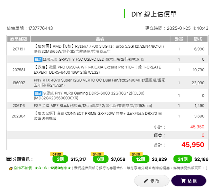
Task: Click the DIY 線上估價單 title
Action: [154, 14]
